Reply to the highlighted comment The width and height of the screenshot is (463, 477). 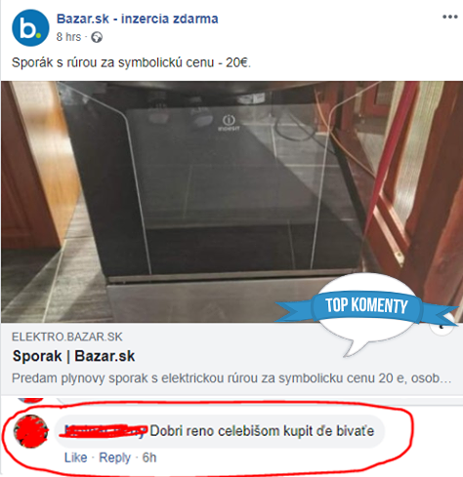click(x=114, y=457)
